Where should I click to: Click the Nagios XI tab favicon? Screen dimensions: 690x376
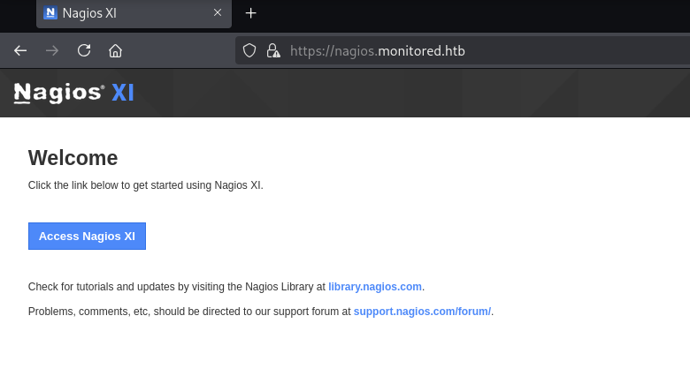(x=50, y=12)
